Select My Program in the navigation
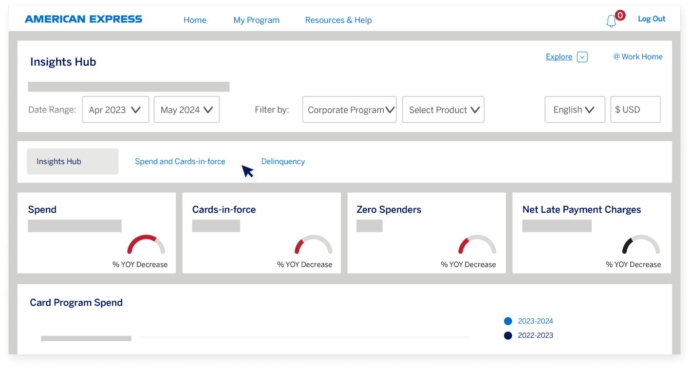This screenshot has height=368, width=692. [257, 20]
